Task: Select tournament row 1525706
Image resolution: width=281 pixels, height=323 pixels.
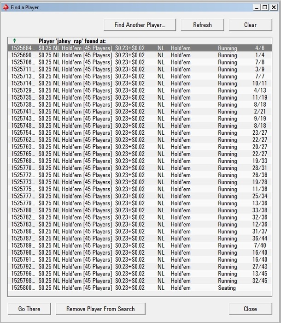Action: [140, 62]
